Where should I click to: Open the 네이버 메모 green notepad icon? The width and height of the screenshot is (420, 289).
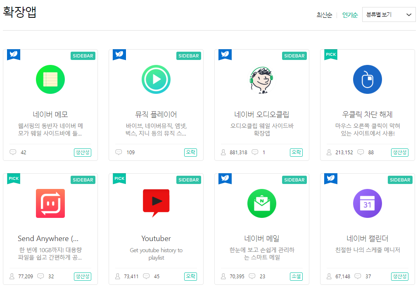(x=50, y=79)
